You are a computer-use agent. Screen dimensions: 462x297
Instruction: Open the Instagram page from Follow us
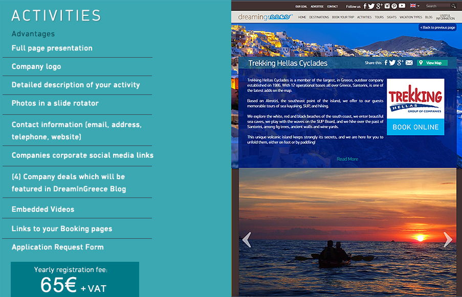pos(387,6)
